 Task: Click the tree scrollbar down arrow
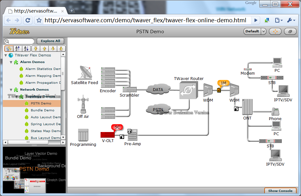[63, 138]
